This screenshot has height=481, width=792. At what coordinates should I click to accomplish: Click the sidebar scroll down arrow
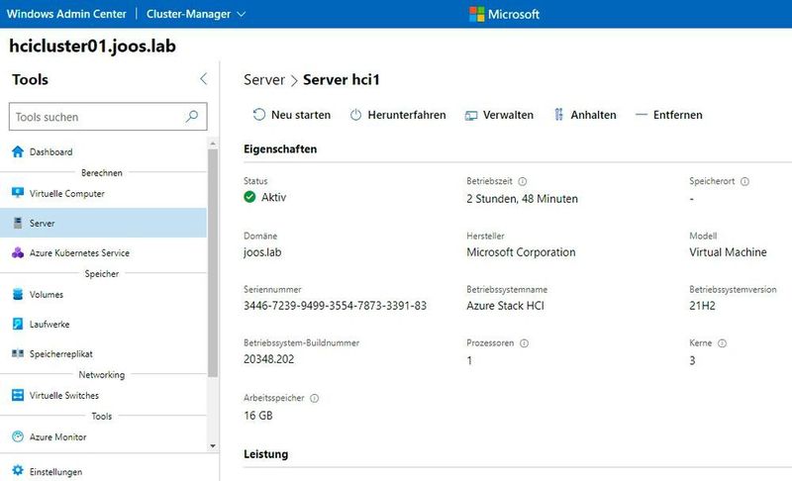[213, 445]
